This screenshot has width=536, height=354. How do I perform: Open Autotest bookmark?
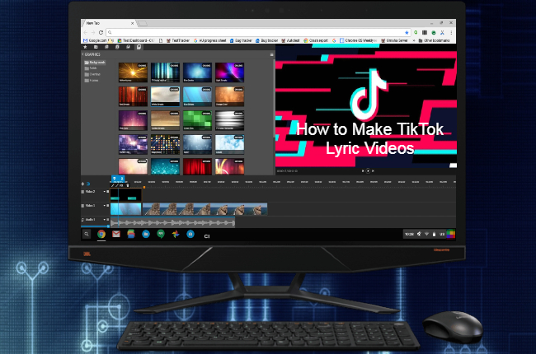point(290,40)
